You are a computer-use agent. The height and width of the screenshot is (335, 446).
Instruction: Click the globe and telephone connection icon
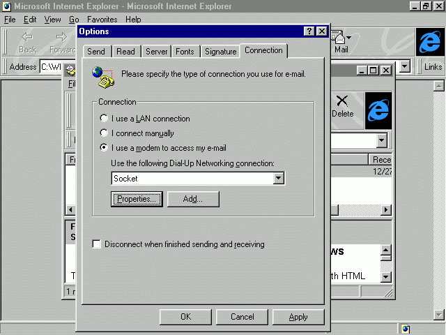tap(103, 77)
